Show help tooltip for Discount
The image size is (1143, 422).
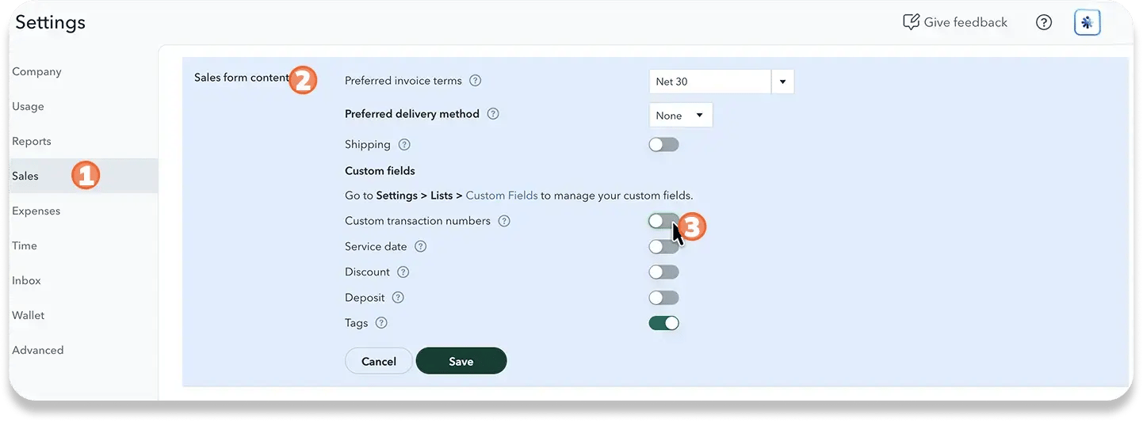point(403,272)
